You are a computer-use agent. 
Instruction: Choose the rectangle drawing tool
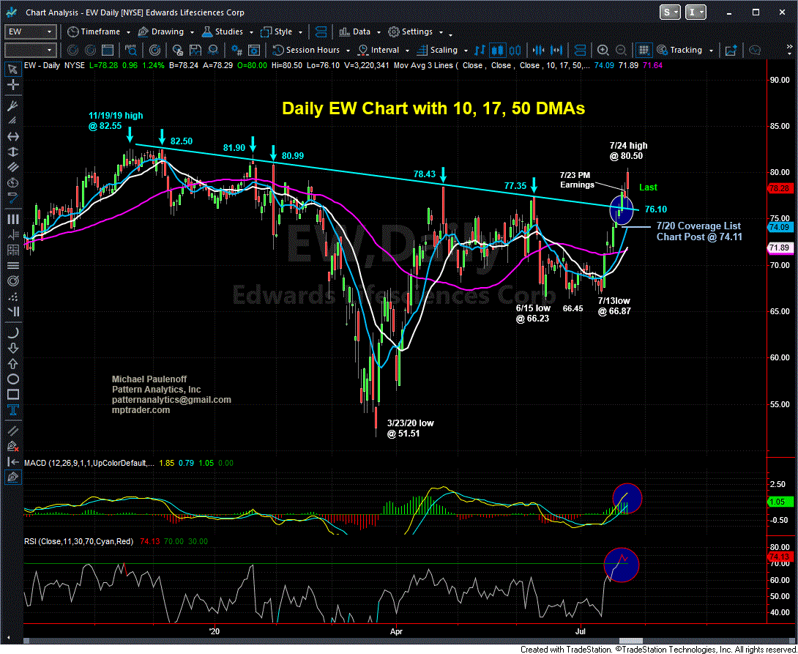tap(12, 395)
